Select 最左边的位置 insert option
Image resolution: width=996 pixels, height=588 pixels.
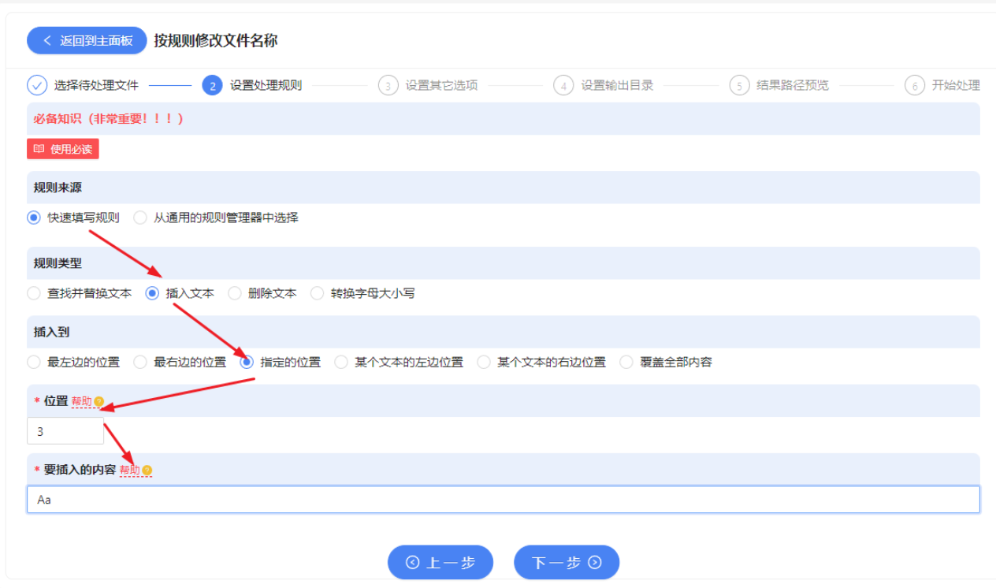point(73,363)
